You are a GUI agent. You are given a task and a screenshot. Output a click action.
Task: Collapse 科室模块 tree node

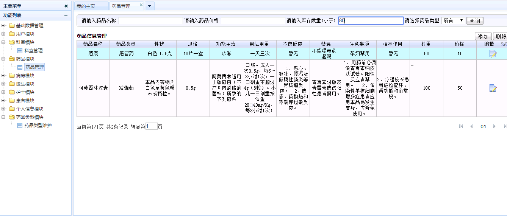click(3, 42)
